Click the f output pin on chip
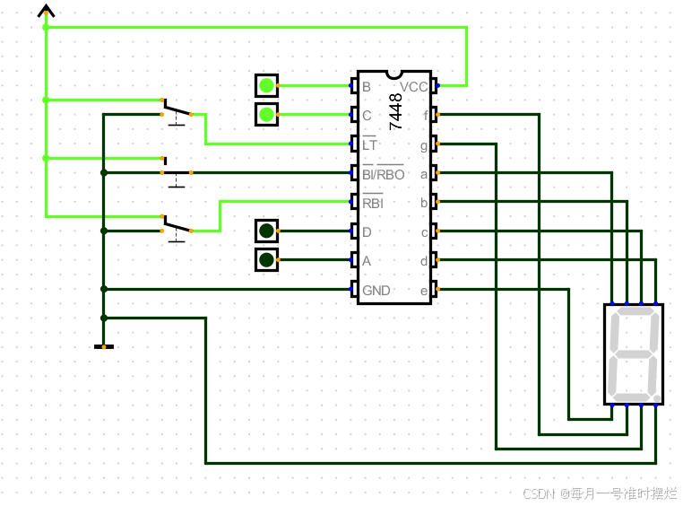This screenshot has height=506, width=683. pyautogui.click(x=435, y=115)
